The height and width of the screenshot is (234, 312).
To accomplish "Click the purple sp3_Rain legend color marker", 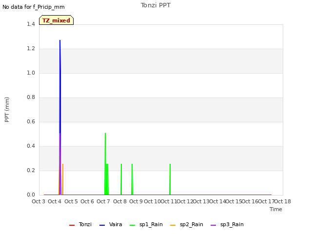I will 214,225.
